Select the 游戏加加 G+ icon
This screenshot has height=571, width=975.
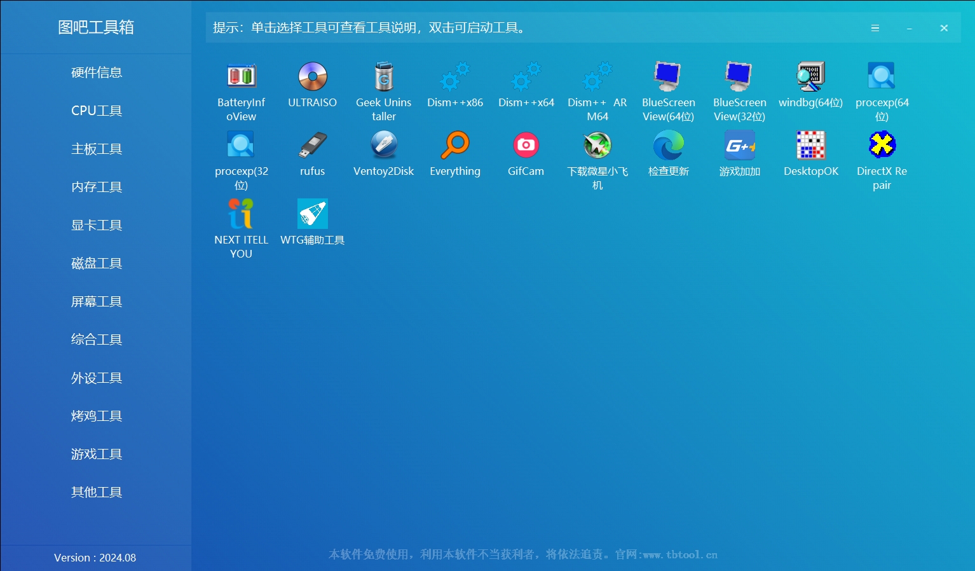(740, 145)
